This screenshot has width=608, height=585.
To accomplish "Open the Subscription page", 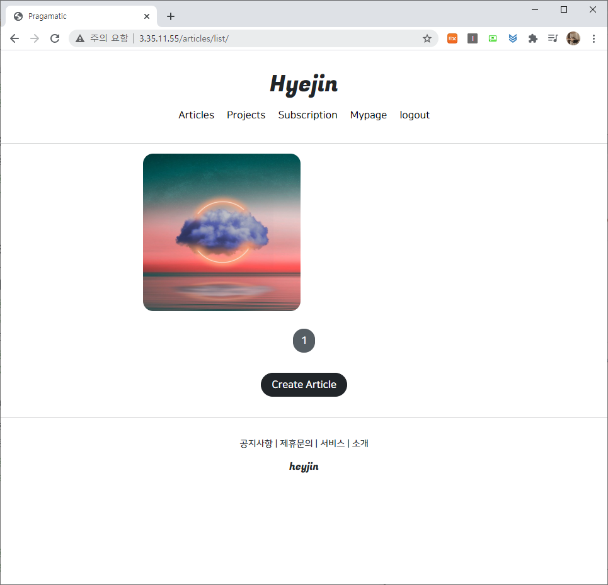I will pyautogui.click(x=307, y=115).
